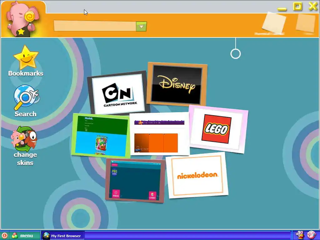Click the change skins characters icon
The height and width of the screenshot is (240, 320).
click(24, 138)
